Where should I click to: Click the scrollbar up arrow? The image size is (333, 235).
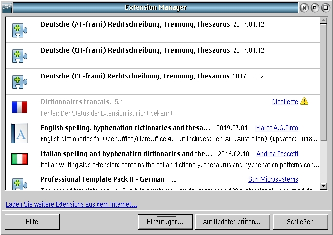(323, 20)
